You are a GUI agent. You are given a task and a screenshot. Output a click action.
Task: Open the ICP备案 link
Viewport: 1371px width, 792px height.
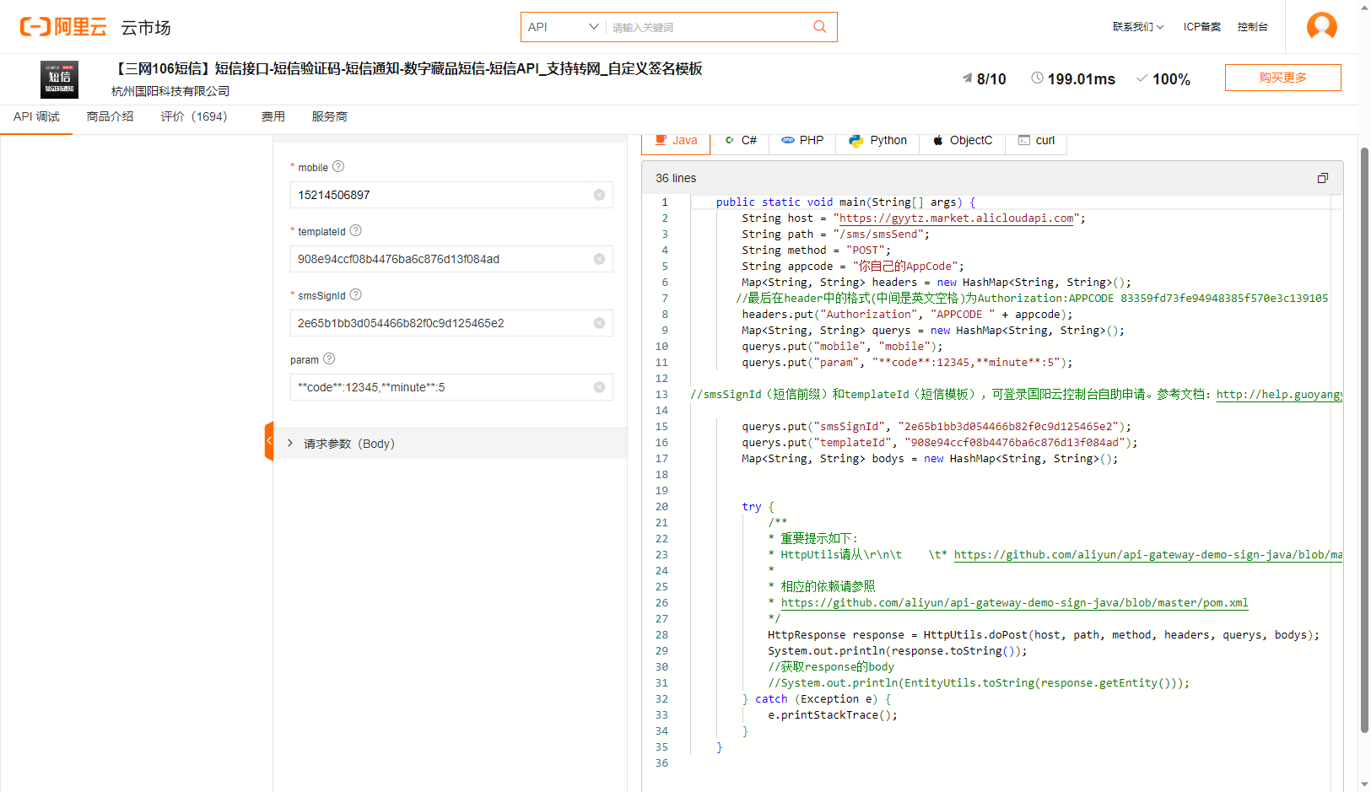(x=1201, y=27)
